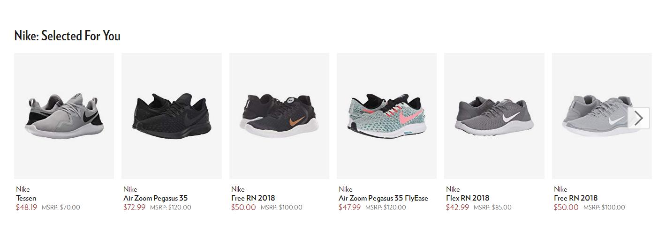Image resolution: width=658 pixels, height=239 pixels.
Task: Open the gray Nike Tessen shoe image
Action: [x=64, y=116]
